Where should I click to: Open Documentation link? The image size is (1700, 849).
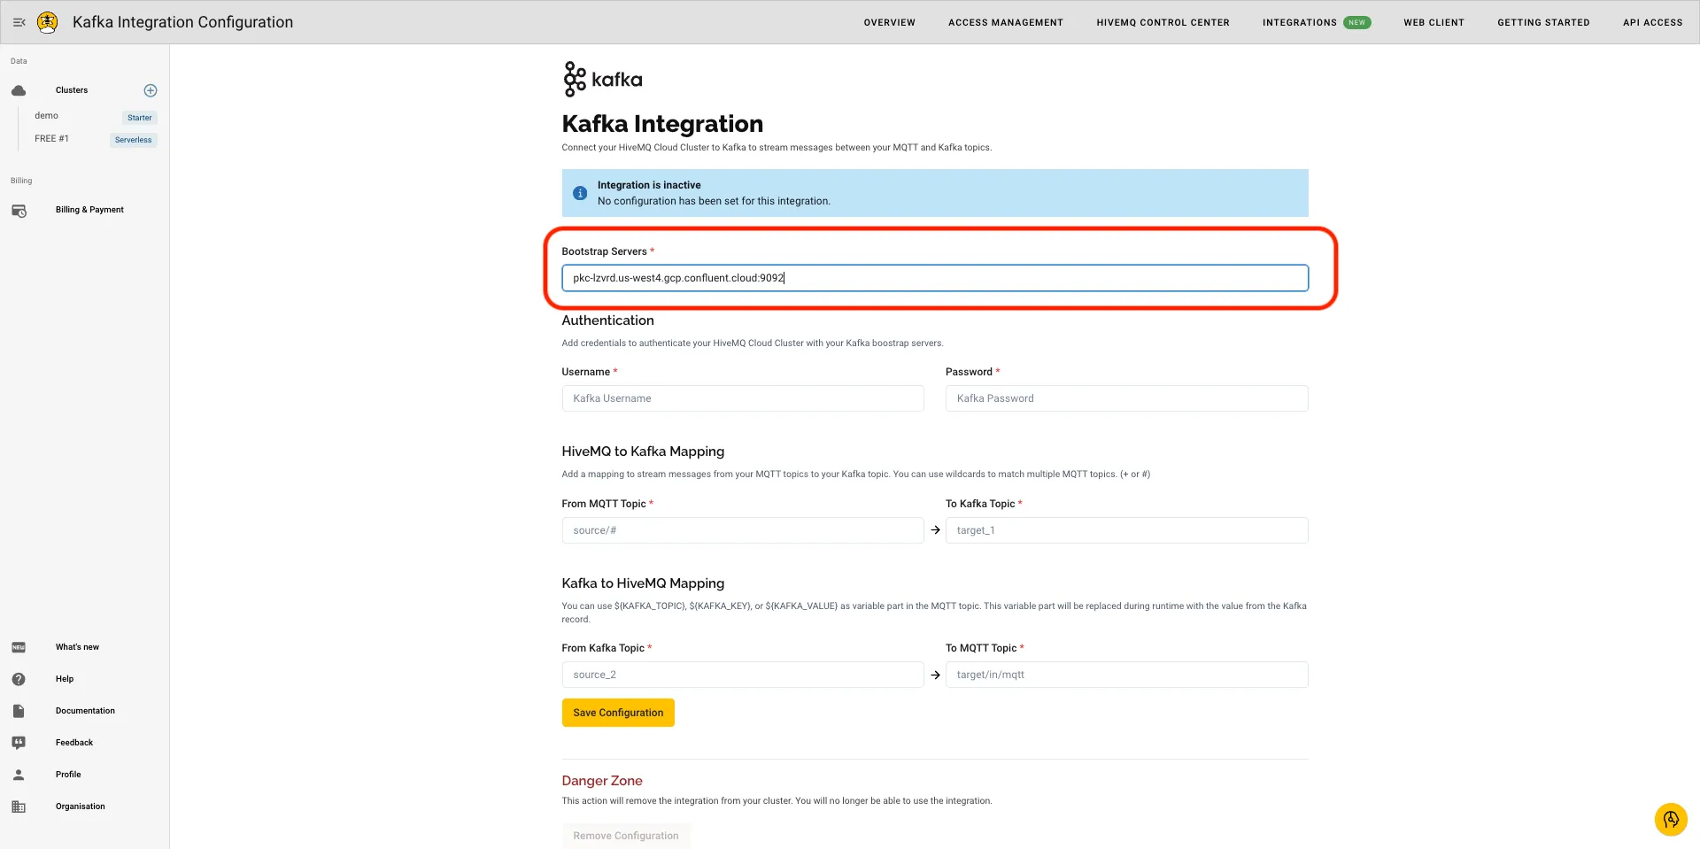tap(85, 711)
